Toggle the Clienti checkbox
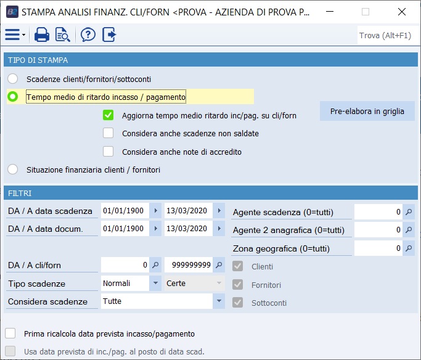 (x=237, y=266)
